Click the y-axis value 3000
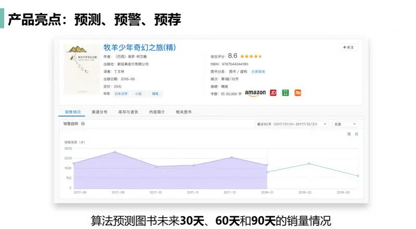 (x=68, y=149)
